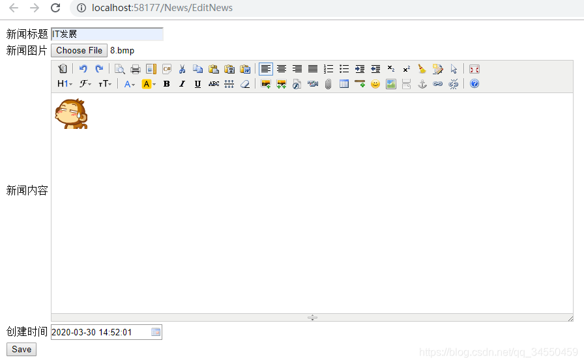This screenshot has width=584, height=364.
Task: Click the Save button
Action: pyautogui.click(x=22, y=349)
